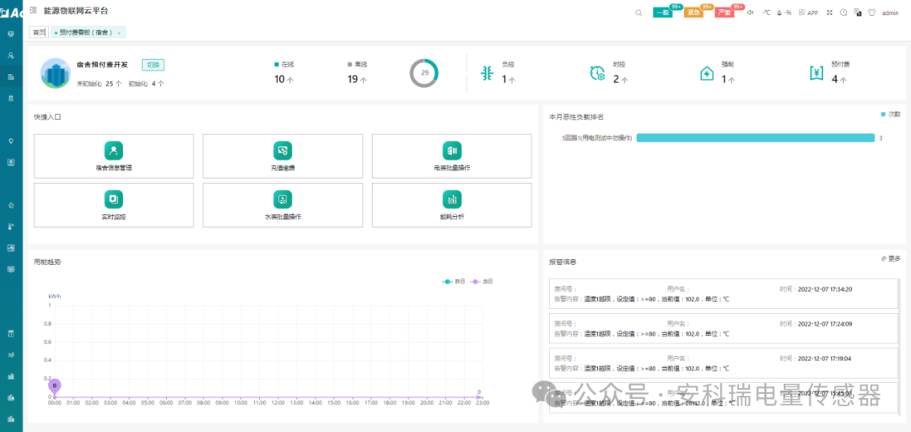Toggle 当日 series in chart legend
This screenshot has width=911, height=432.
(482, 281)
